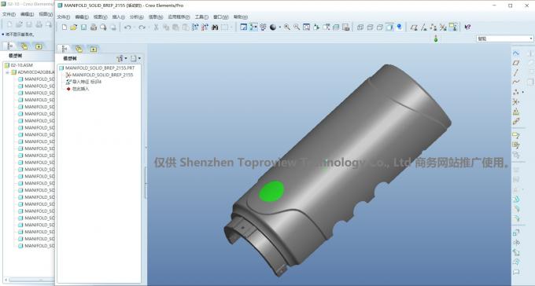Select the hidden line display icon
535x286 pixels.
coord(370,27)
